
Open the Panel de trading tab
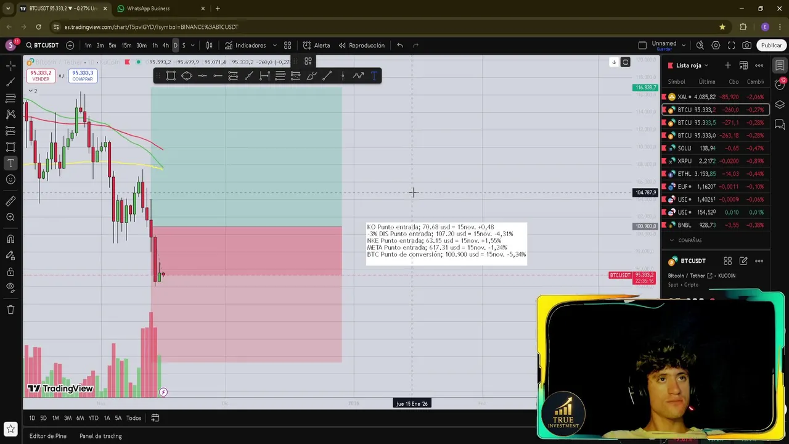point(100,436)
